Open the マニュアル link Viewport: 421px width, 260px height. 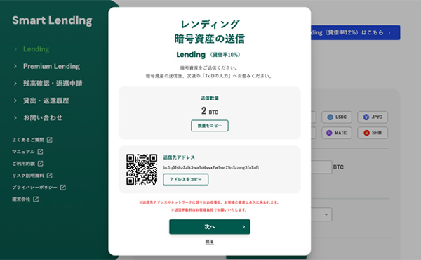coord(23,152)
